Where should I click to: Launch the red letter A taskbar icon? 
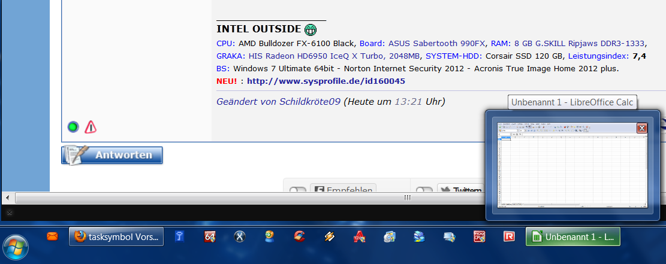[x=359, y=237]
